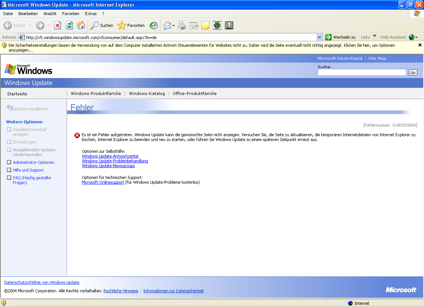
Task: Click the mail envelope icon
Action: pos(167,25)
